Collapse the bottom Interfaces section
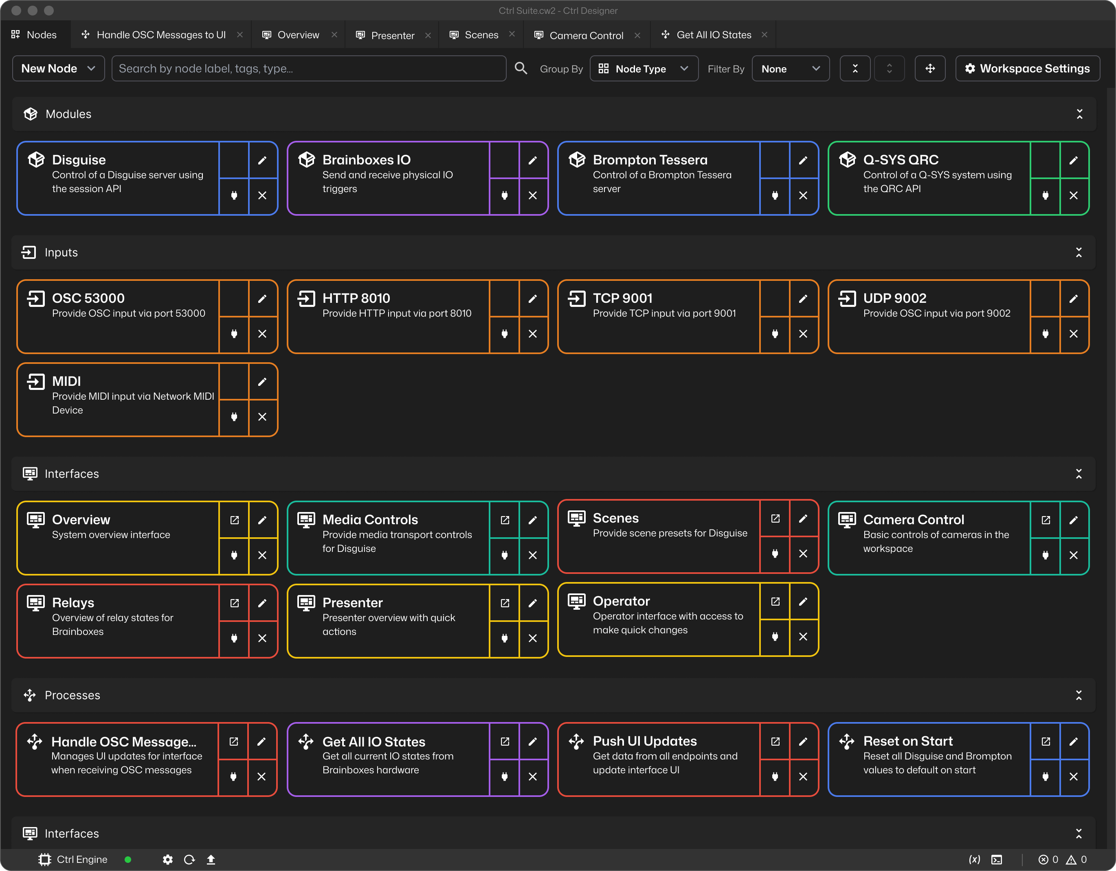The width and height of the screenshot is (1116, 871). pyautogui.click(x=1079, y=834)
